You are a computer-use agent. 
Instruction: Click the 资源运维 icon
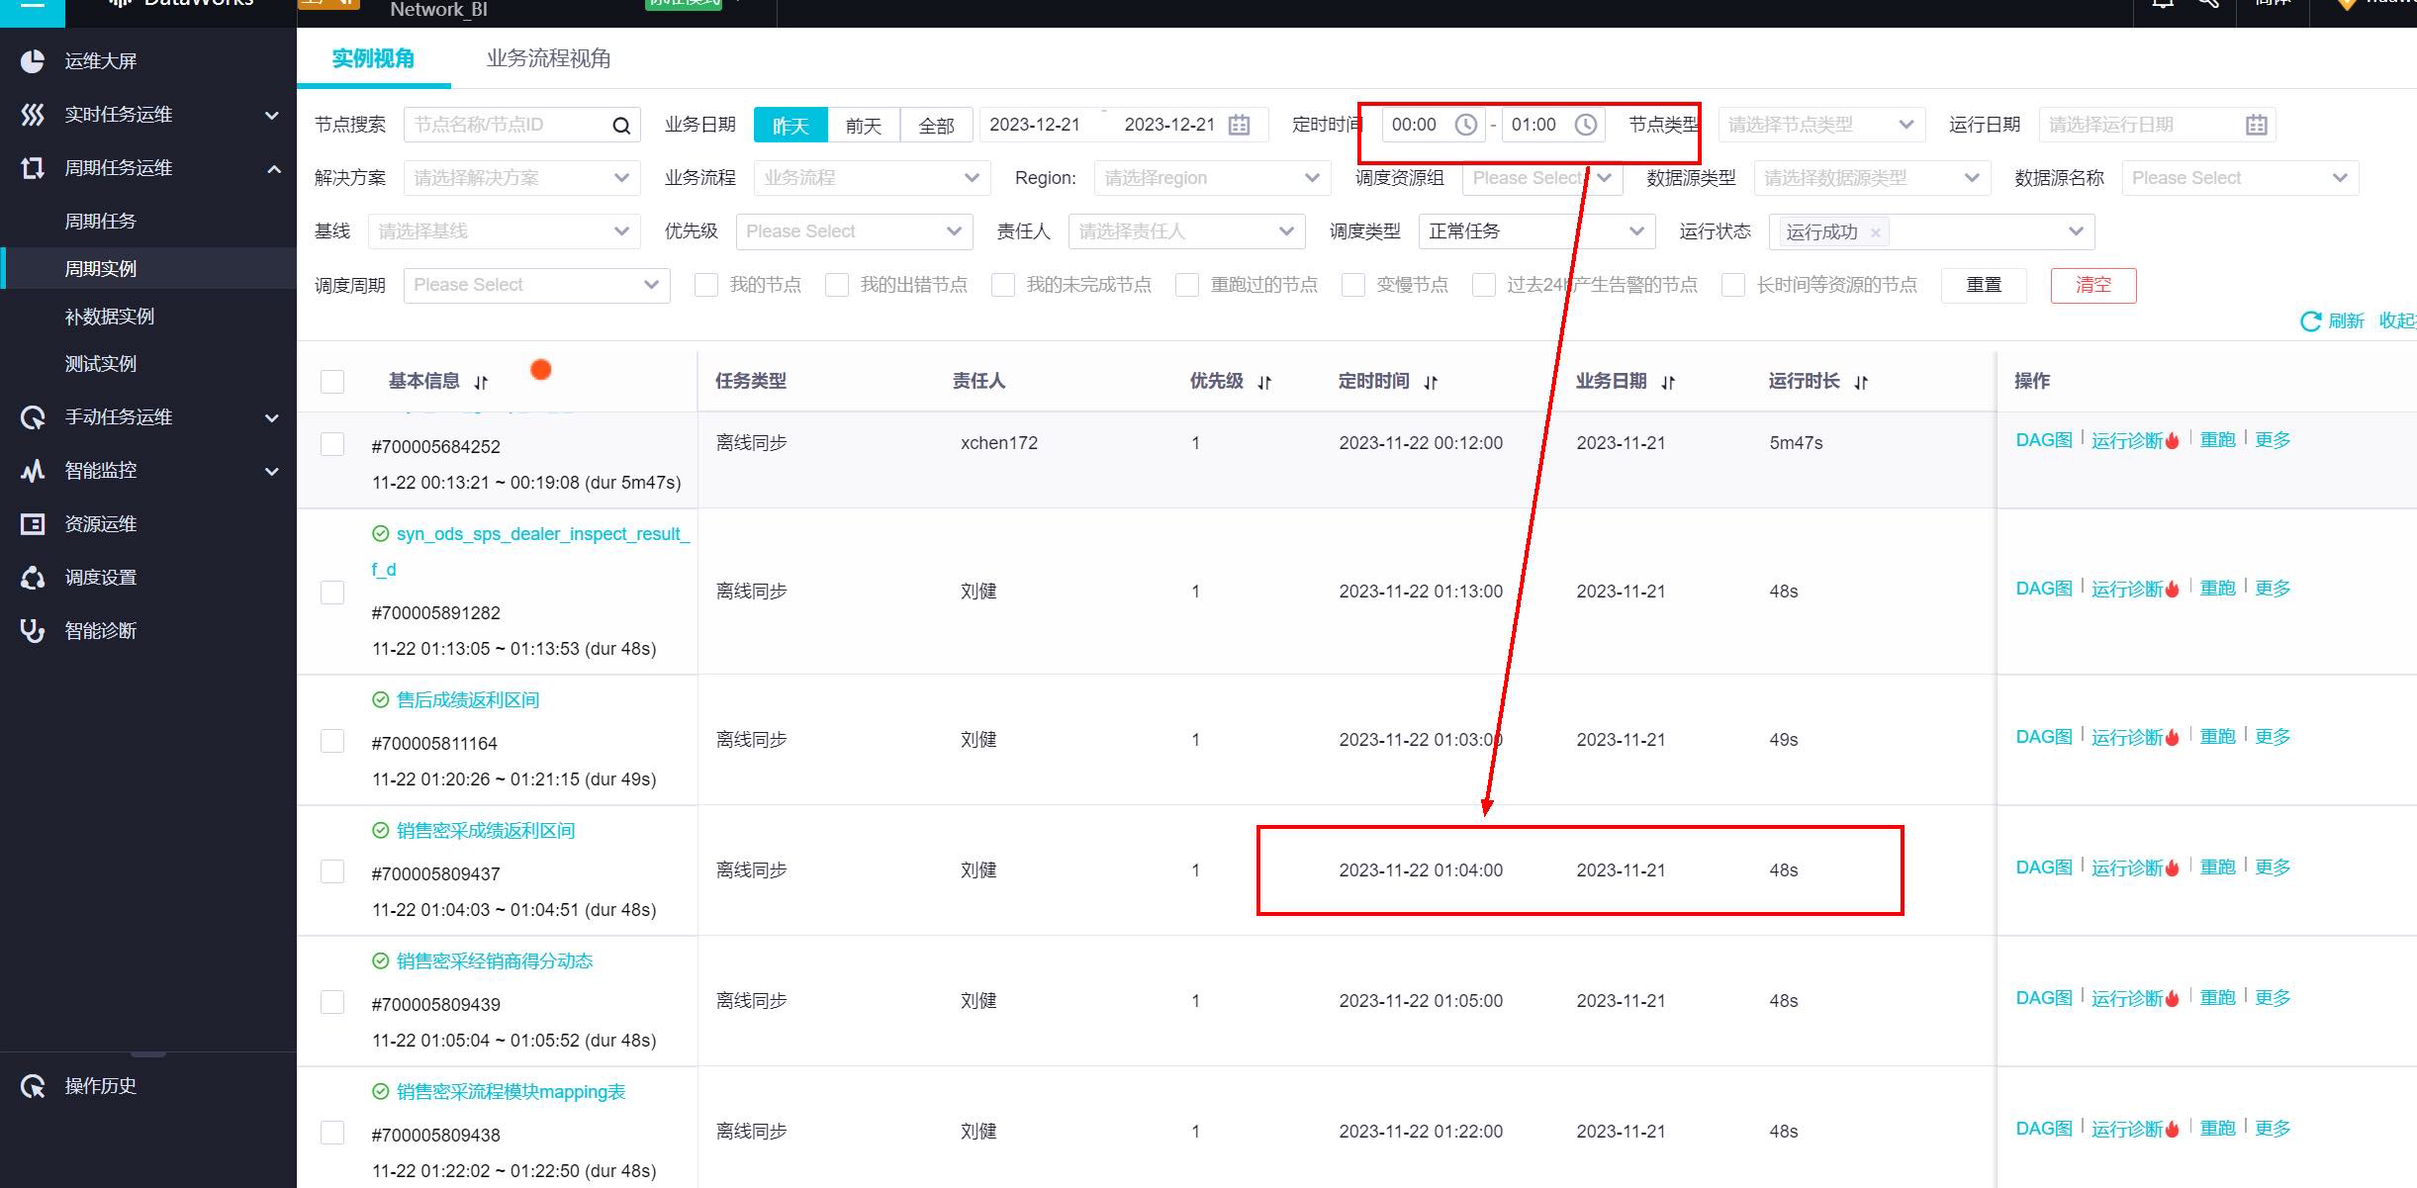[33, 524]
